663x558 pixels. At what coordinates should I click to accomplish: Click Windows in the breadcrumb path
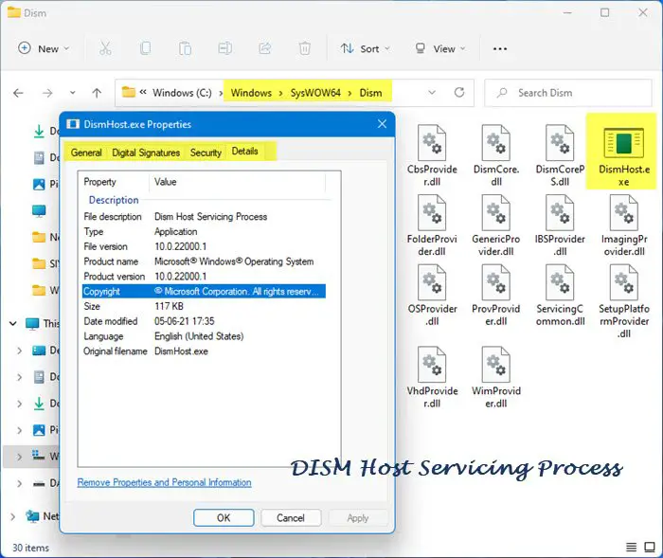pyautogui.click(x=251, y=93)
